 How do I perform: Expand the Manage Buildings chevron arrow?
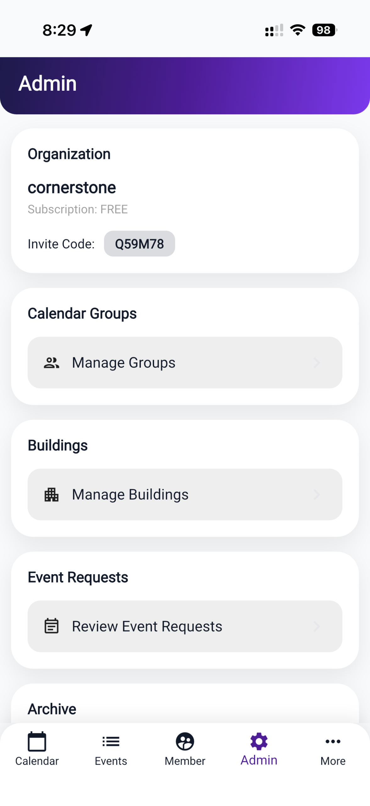(x=317, y=495)
